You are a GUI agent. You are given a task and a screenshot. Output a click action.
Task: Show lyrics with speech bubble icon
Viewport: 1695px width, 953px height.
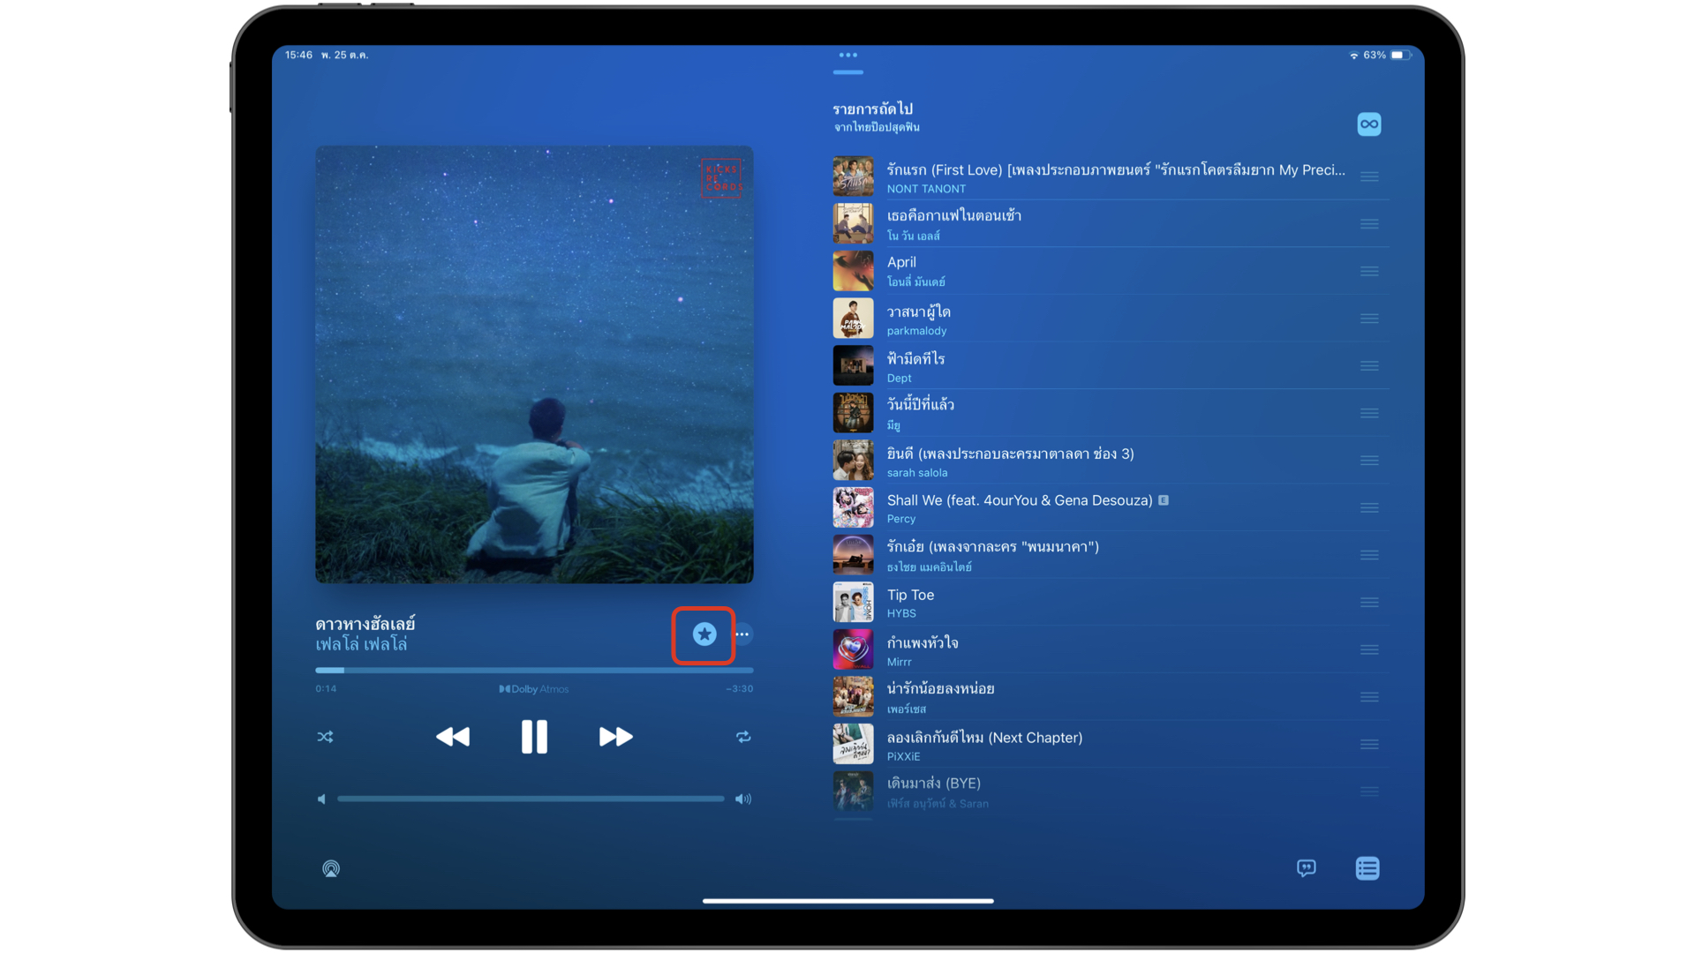1307,868
